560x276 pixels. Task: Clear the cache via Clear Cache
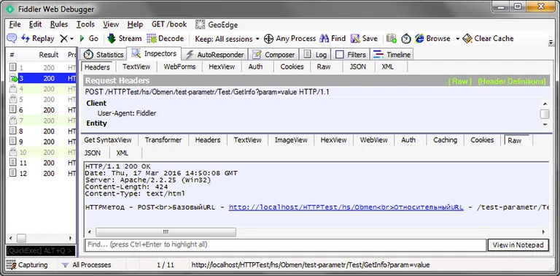[488, 39]
